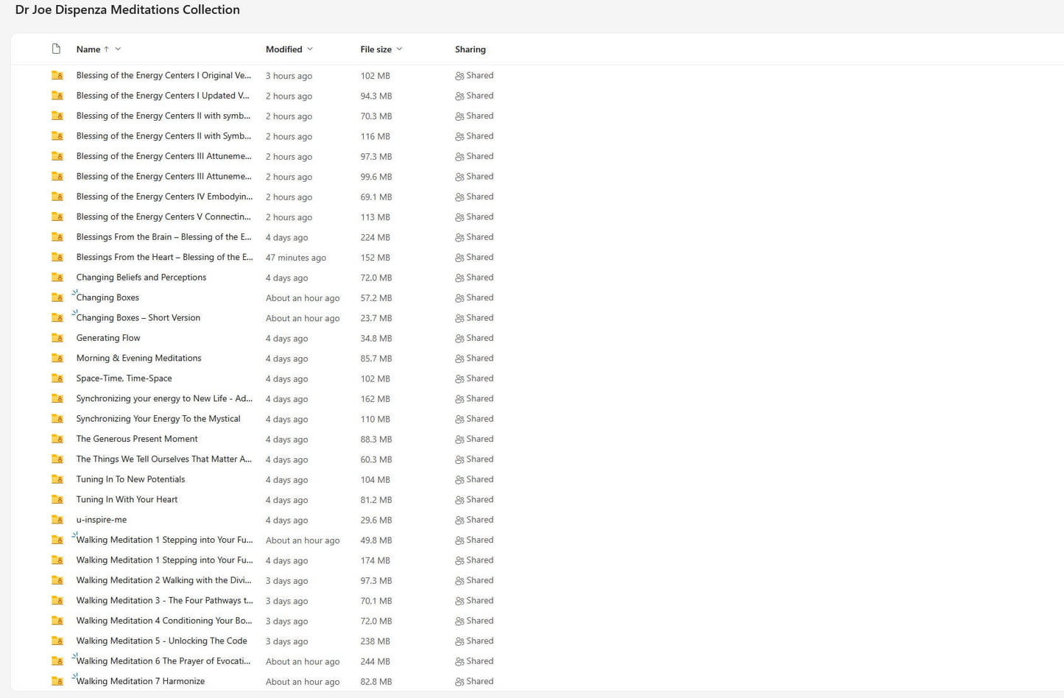Image resolution: width=1064 pixels, height=698 pixels.
Task: Open Walking Meditation 5 - Unlocking The Code
Action: (x=161, y=641)
